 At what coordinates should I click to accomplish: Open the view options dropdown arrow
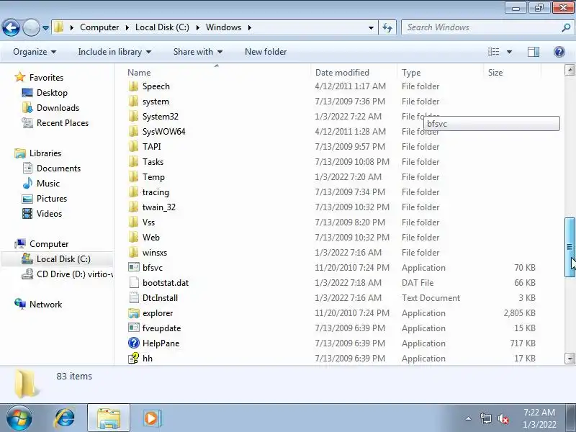(510, 52)
